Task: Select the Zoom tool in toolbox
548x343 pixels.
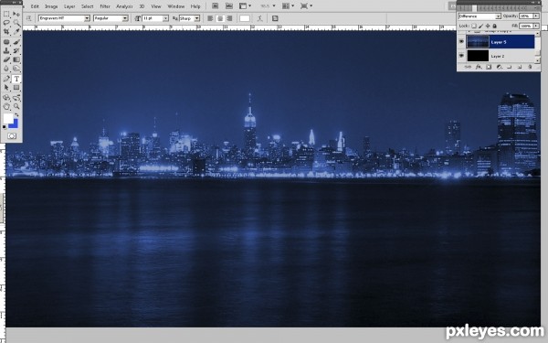Action: [x=16, y=106]
